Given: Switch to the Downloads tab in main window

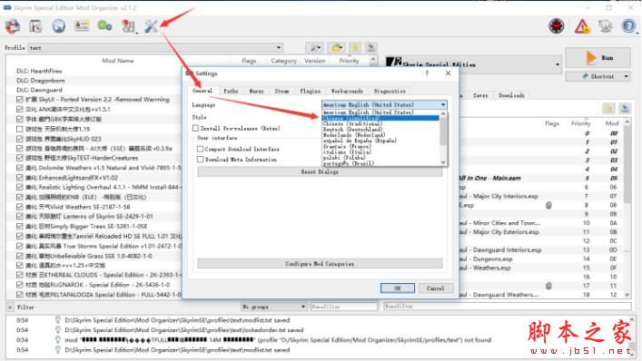Looking at the screenshot, I should (x=511, y=95).
